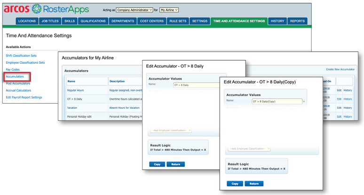
Task: Click Copy in Edit Accumulator OT > 8 Daily dialog
Action: pyautogui.click(x=157, y=164)
